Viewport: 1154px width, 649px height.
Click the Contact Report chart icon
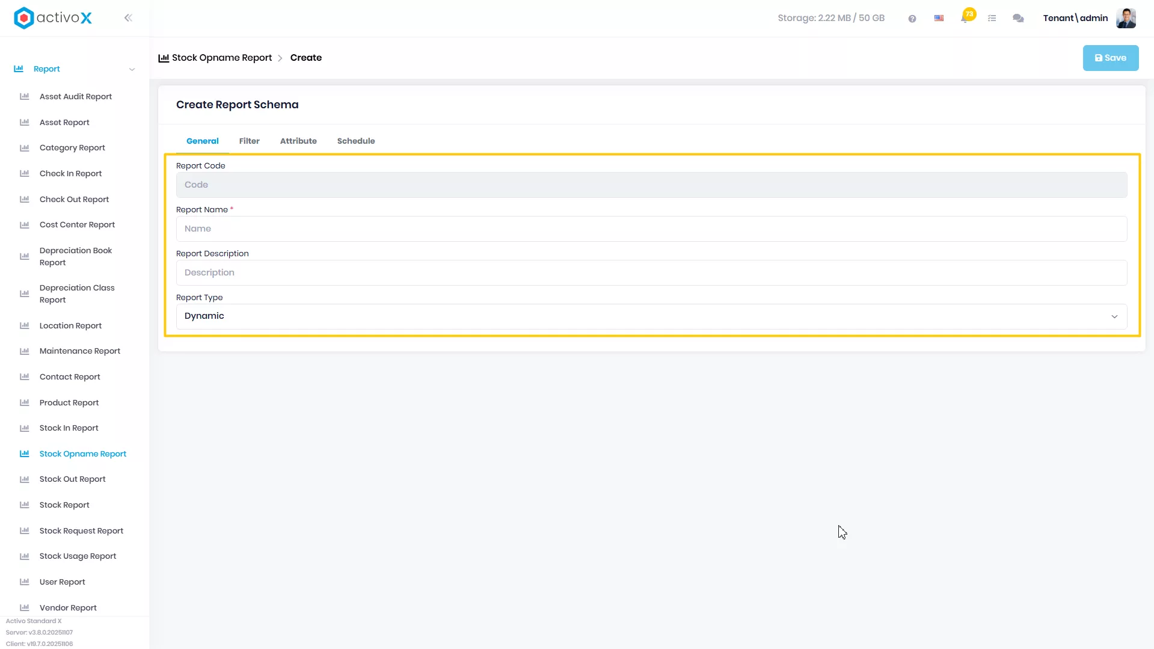(25, 377)
